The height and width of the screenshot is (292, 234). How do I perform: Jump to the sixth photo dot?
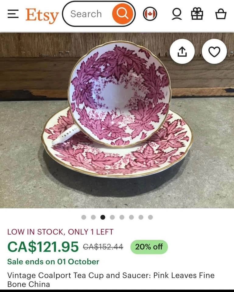[131, 217]
